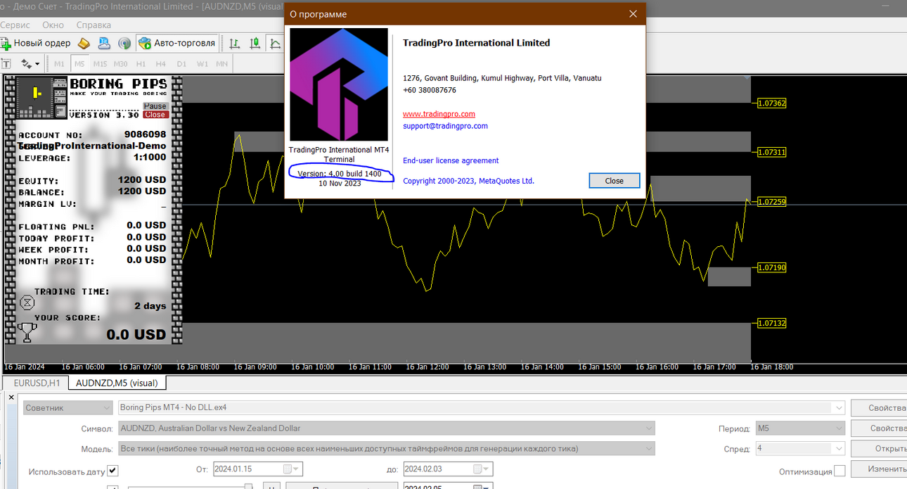The height and width of the screenshot is (489, 907).
Task: Select the D1 timeframe button
Action: click(x=181, y=64)
